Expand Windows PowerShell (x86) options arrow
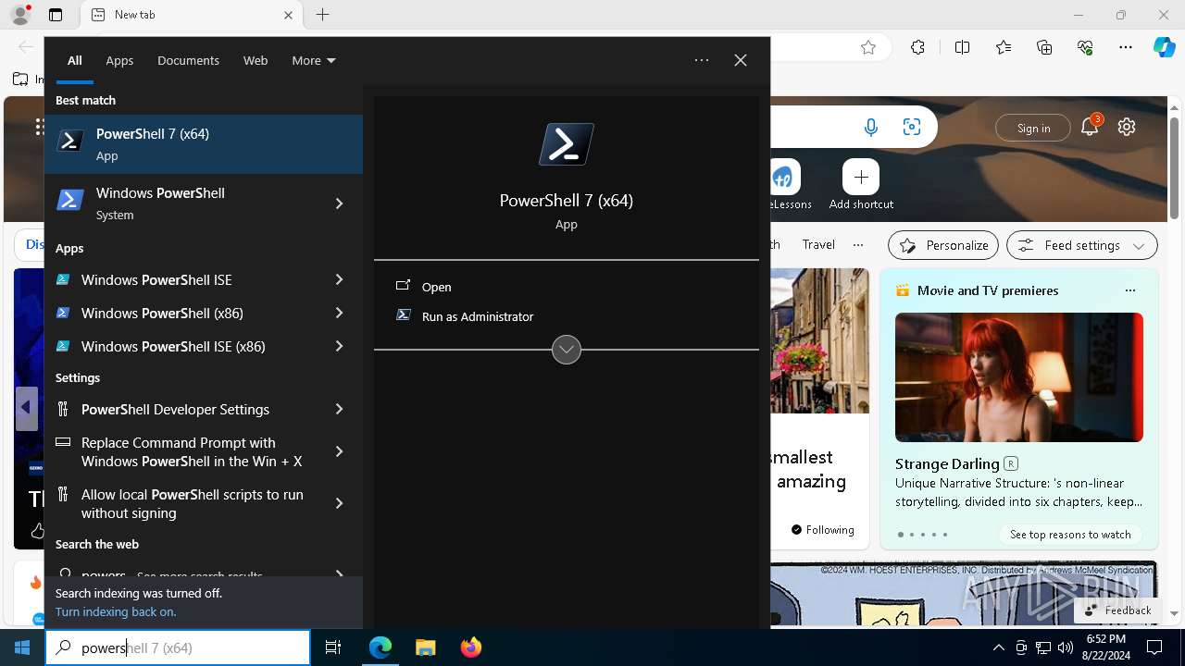This screenshot has width=1185, height=666. [x=340, y=313]
